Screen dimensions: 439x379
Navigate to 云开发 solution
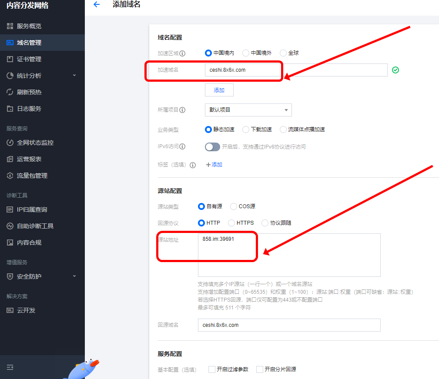[26, 310]
